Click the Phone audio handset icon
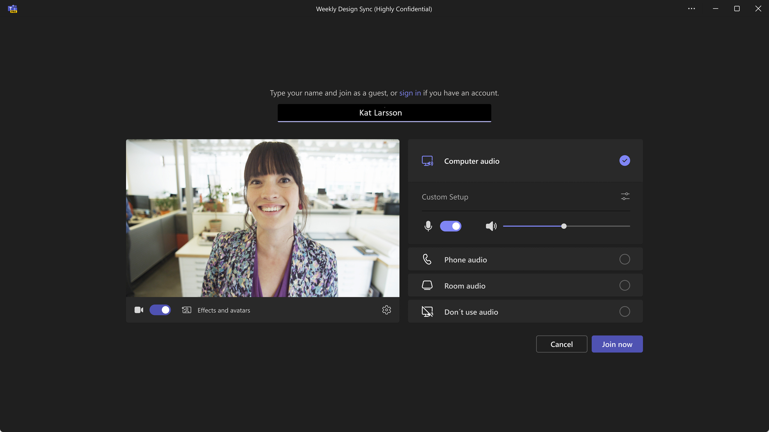 pos(427,259)
